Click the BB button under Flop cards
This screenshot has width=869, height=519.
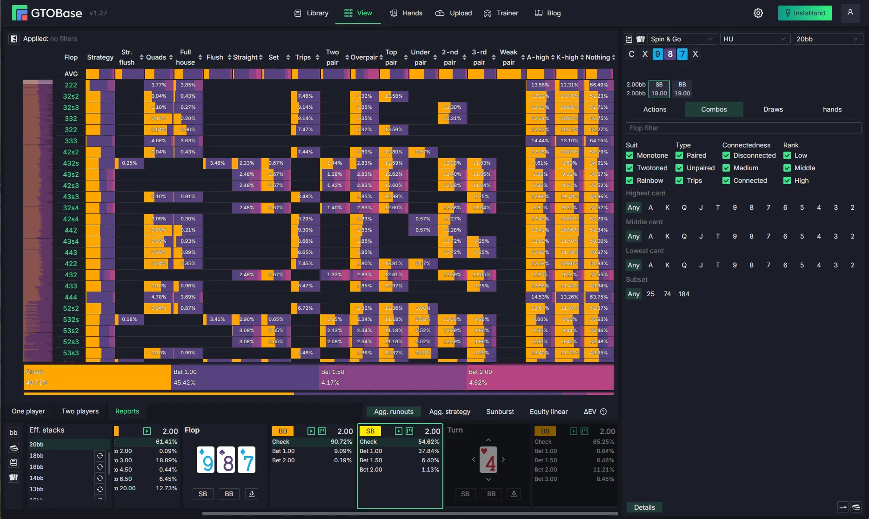pos(229,494)
